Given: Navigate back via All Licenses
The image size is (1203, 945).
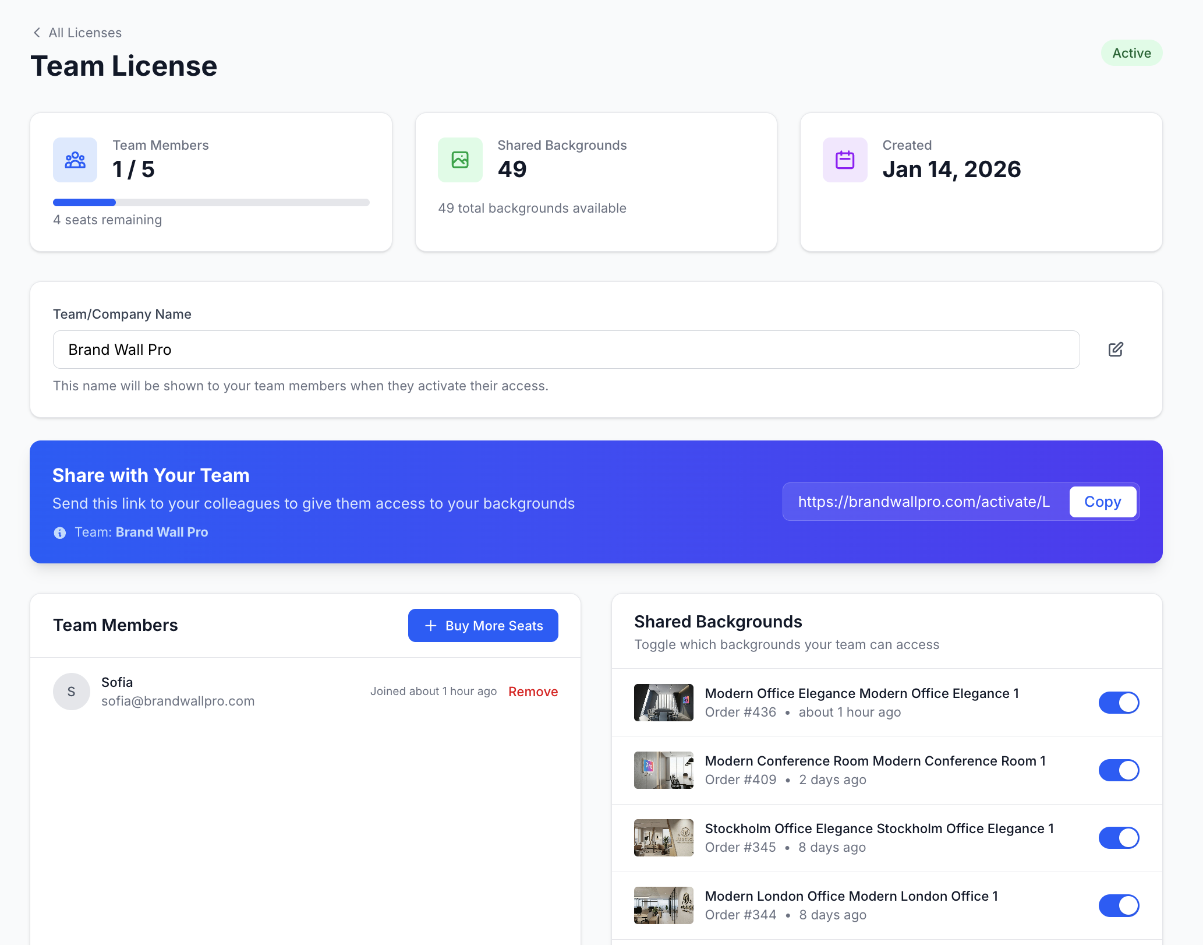Looking at the screenshot, I should (85, 33).
